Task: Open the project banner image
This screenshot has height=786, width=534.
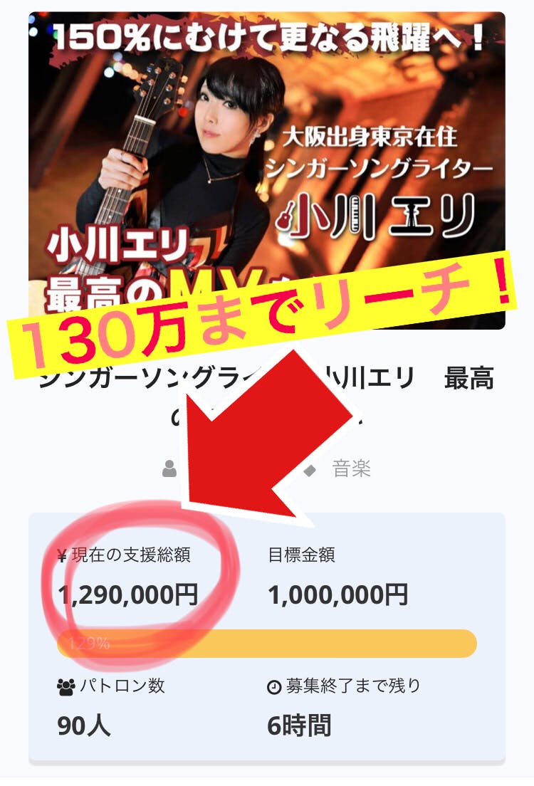Action: [267, 170]
